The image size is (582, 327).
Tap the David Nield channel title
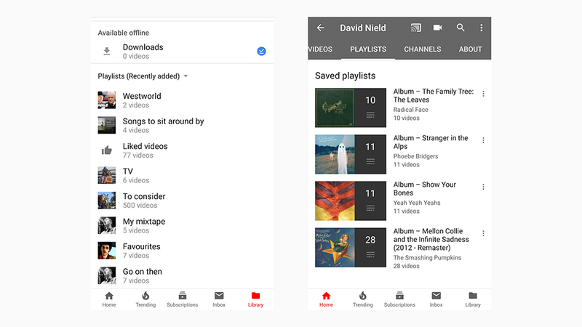[362, 28]
